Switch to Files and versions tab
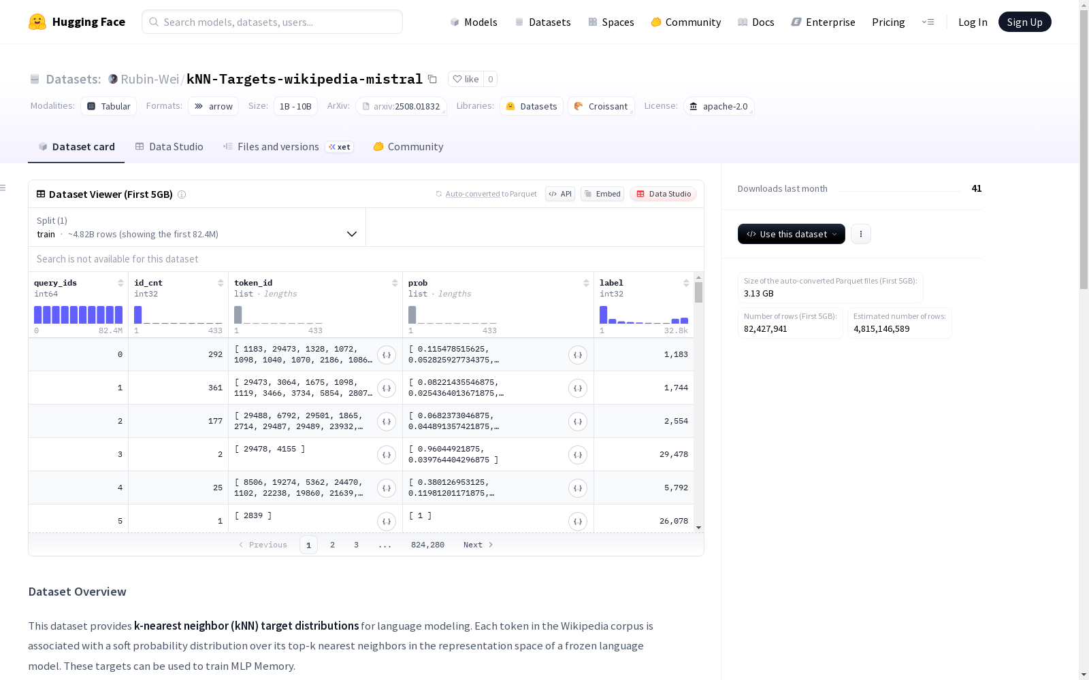 point(288,147)
